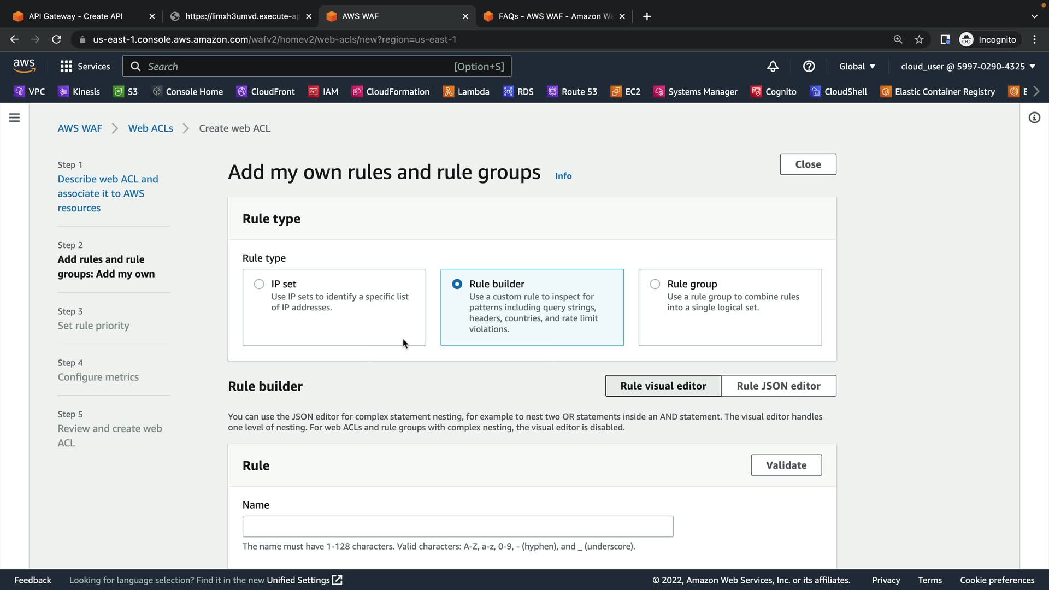
Task: Switch to Rule JSON editor tab
Action: 778,386
